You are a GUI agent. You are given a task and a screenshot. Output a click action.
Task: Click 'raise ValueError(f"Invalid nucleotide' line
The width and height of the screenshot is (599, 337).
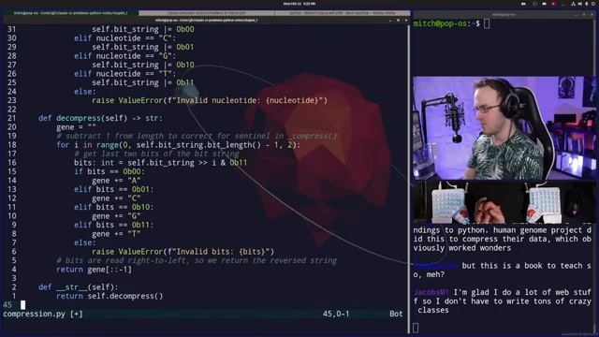pyautogui.click(x=210, y=100)
